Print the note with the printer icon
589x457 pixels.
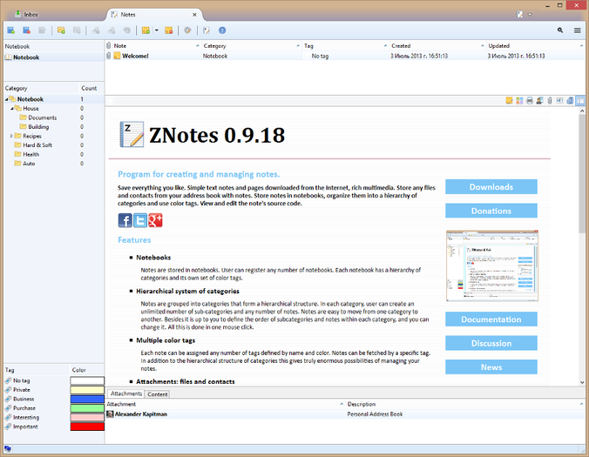530,101
